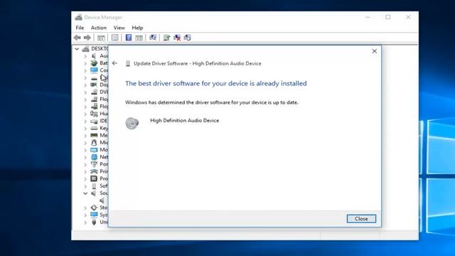Toggle the Show/Hide Console Tree toolbar icon
This screenshot has height=256, width=455.
point(101,38)
